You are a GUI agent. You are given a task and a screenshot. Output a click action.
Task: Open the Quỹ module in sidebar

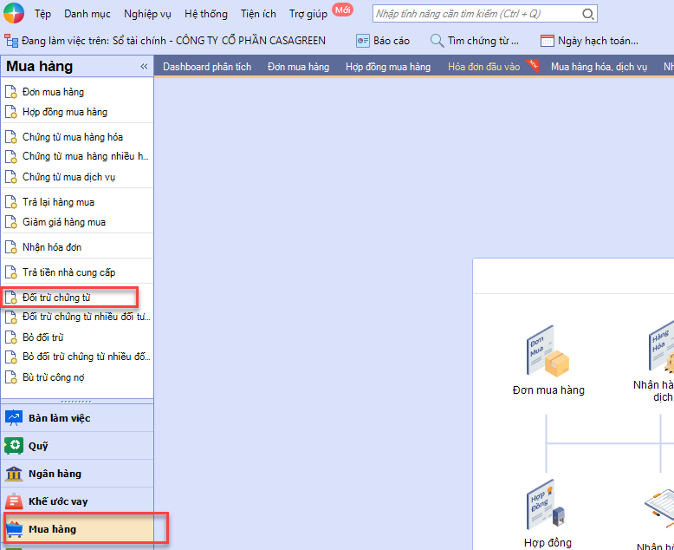pos(38,446)
